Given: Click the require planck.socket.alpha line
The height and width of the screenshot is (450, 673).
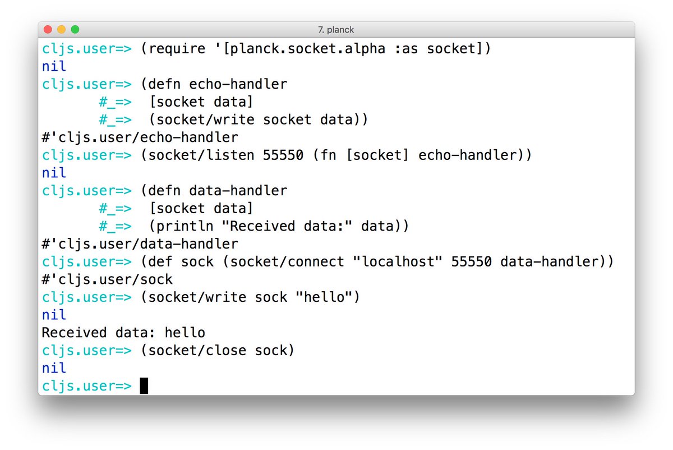Looking at the screenshot, I should coord(316,49).
